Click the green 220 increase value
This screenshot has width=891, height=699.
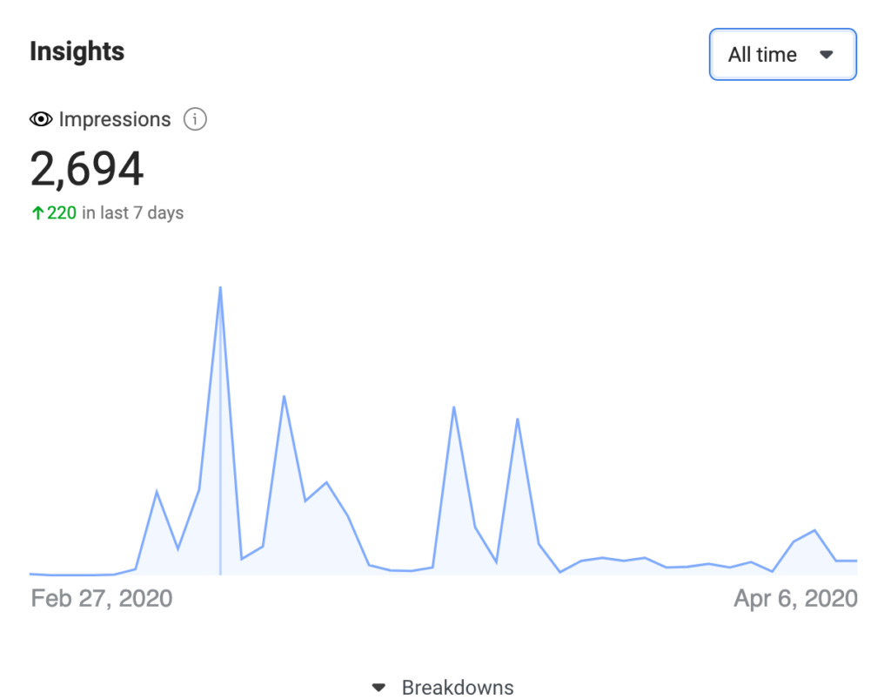click(x=62, y=213)
